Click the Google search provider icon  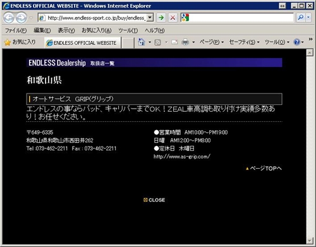(185, 18)
